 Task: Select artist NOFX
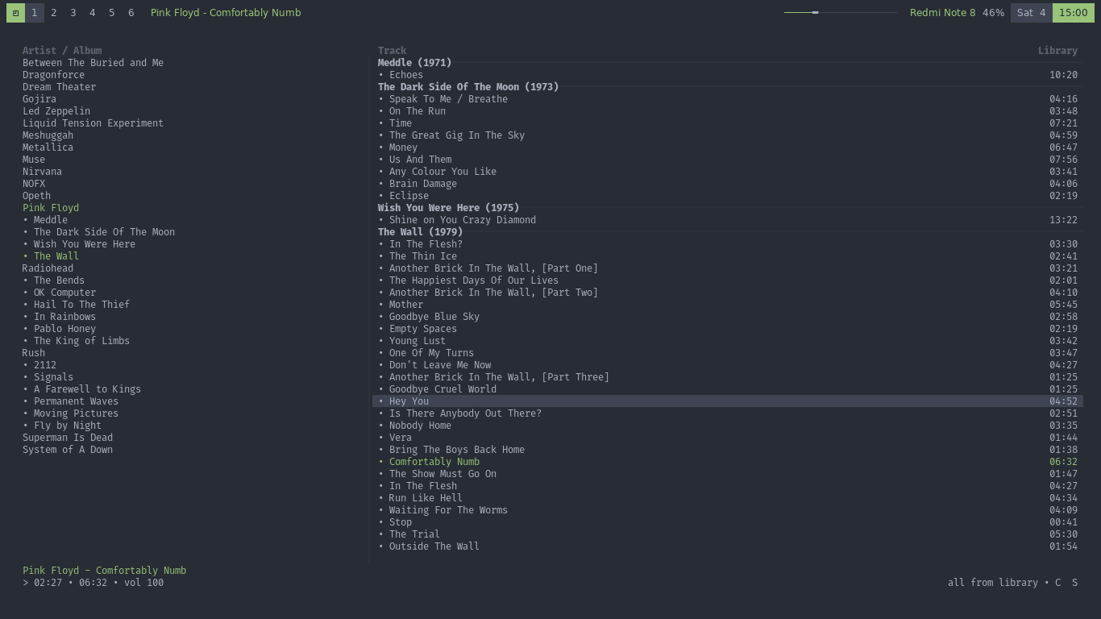(x=34, y=183)
